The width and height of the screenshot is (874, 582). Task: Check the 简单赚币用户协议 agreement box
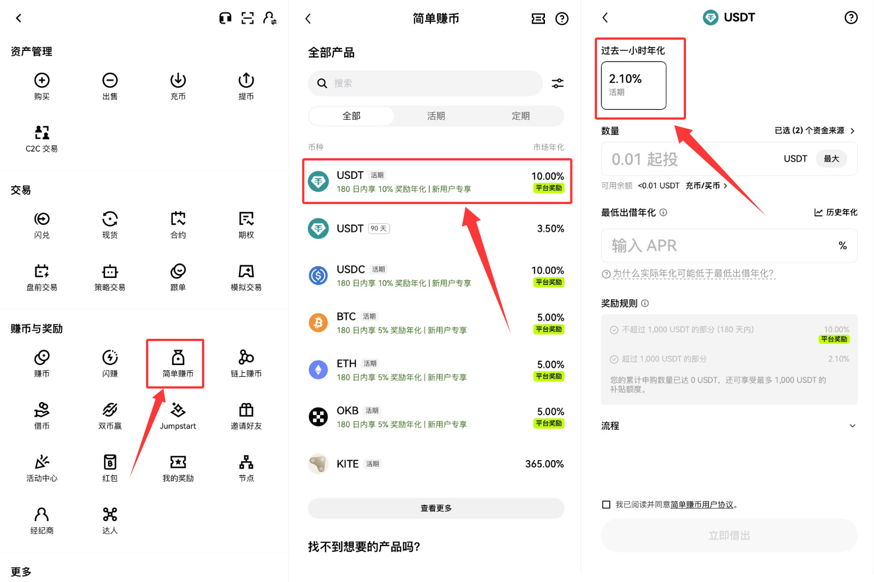pyautogui.click(x=606, y=504)
